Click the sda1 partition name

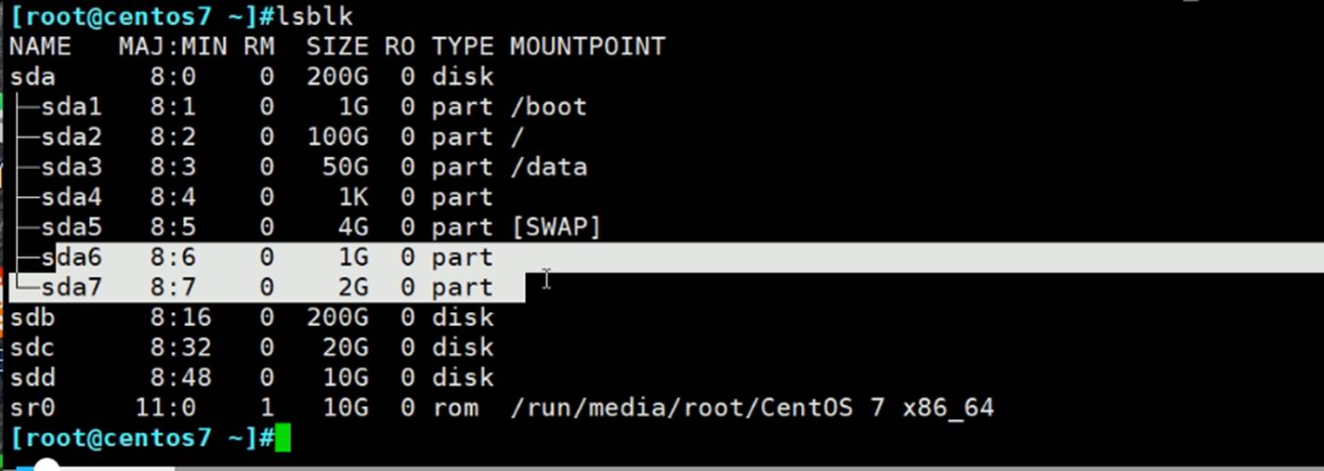(x=71, y=107)
